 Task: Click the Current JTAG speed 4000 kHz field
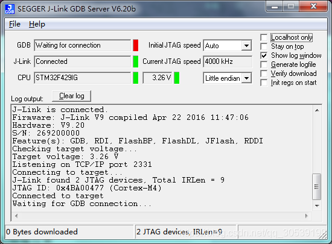tap(228, 61)
